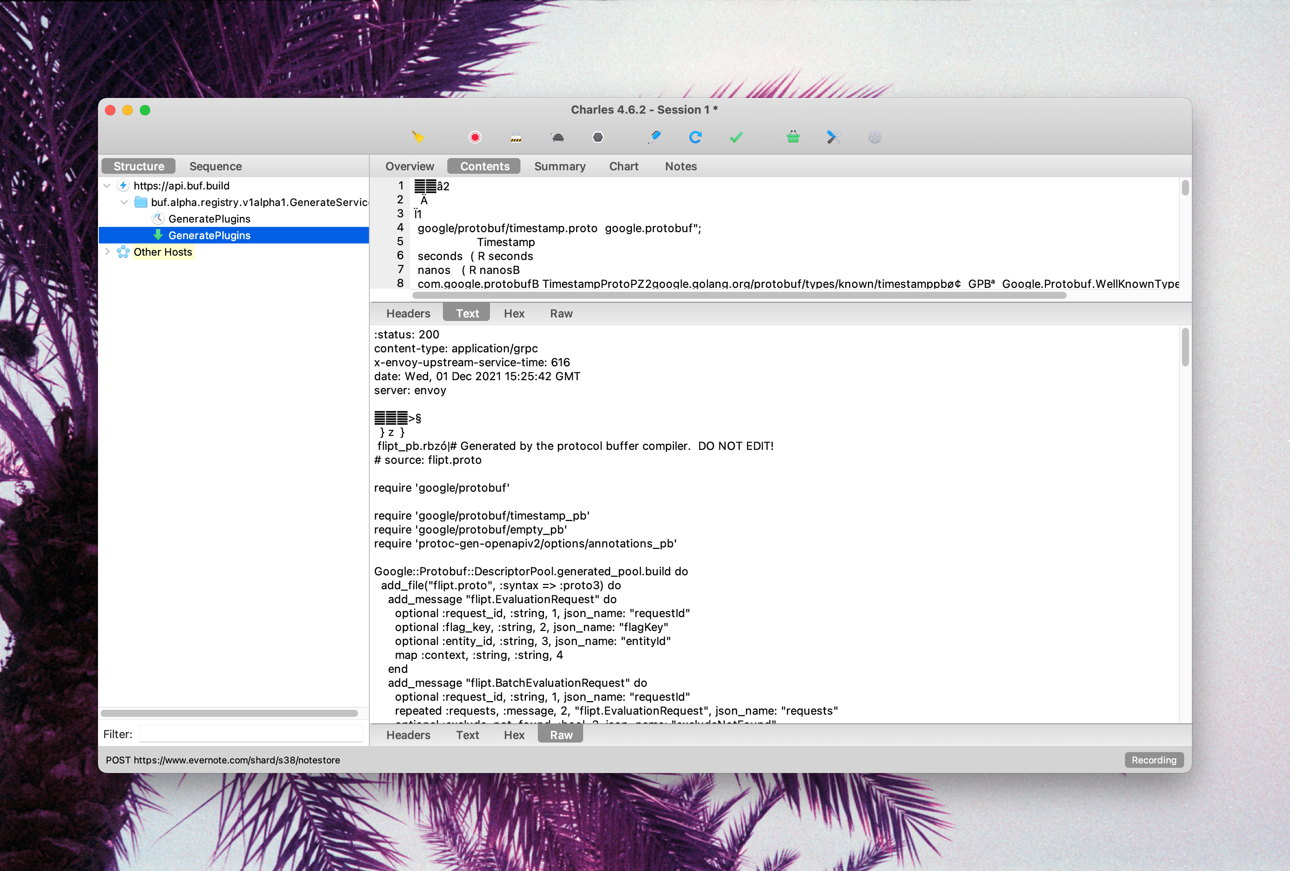Image resolution: width=1290 pixels, height=871 pixels.
Task: Show response Headers tab at bottom
Action: 408,734
